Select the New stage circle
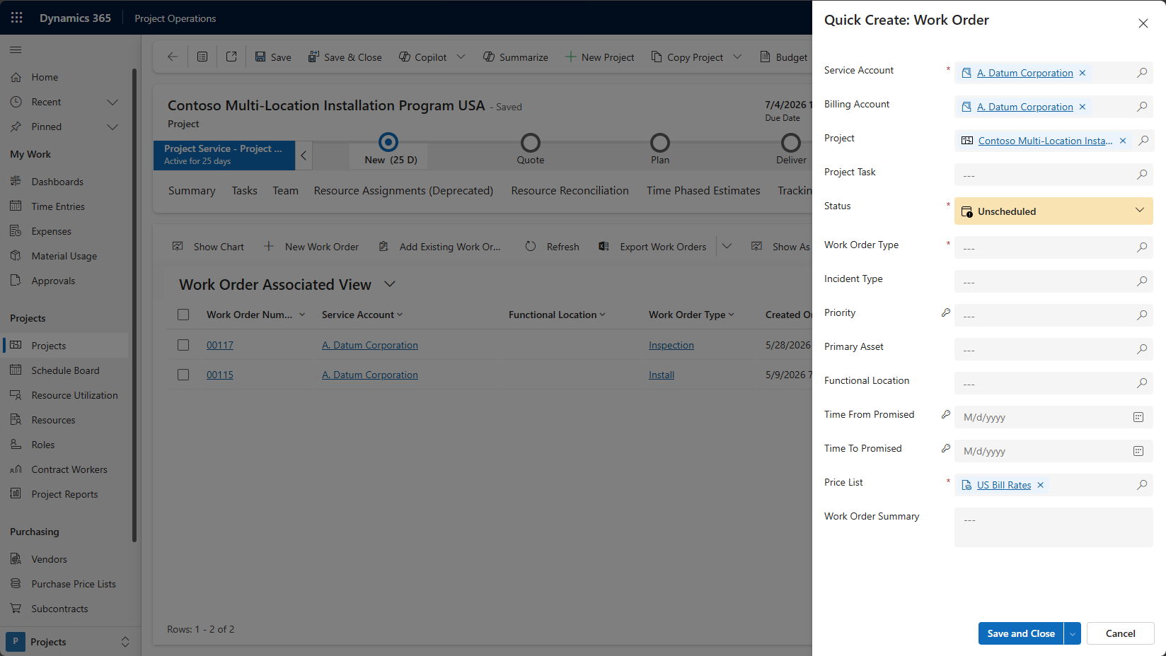 (388, 142)
